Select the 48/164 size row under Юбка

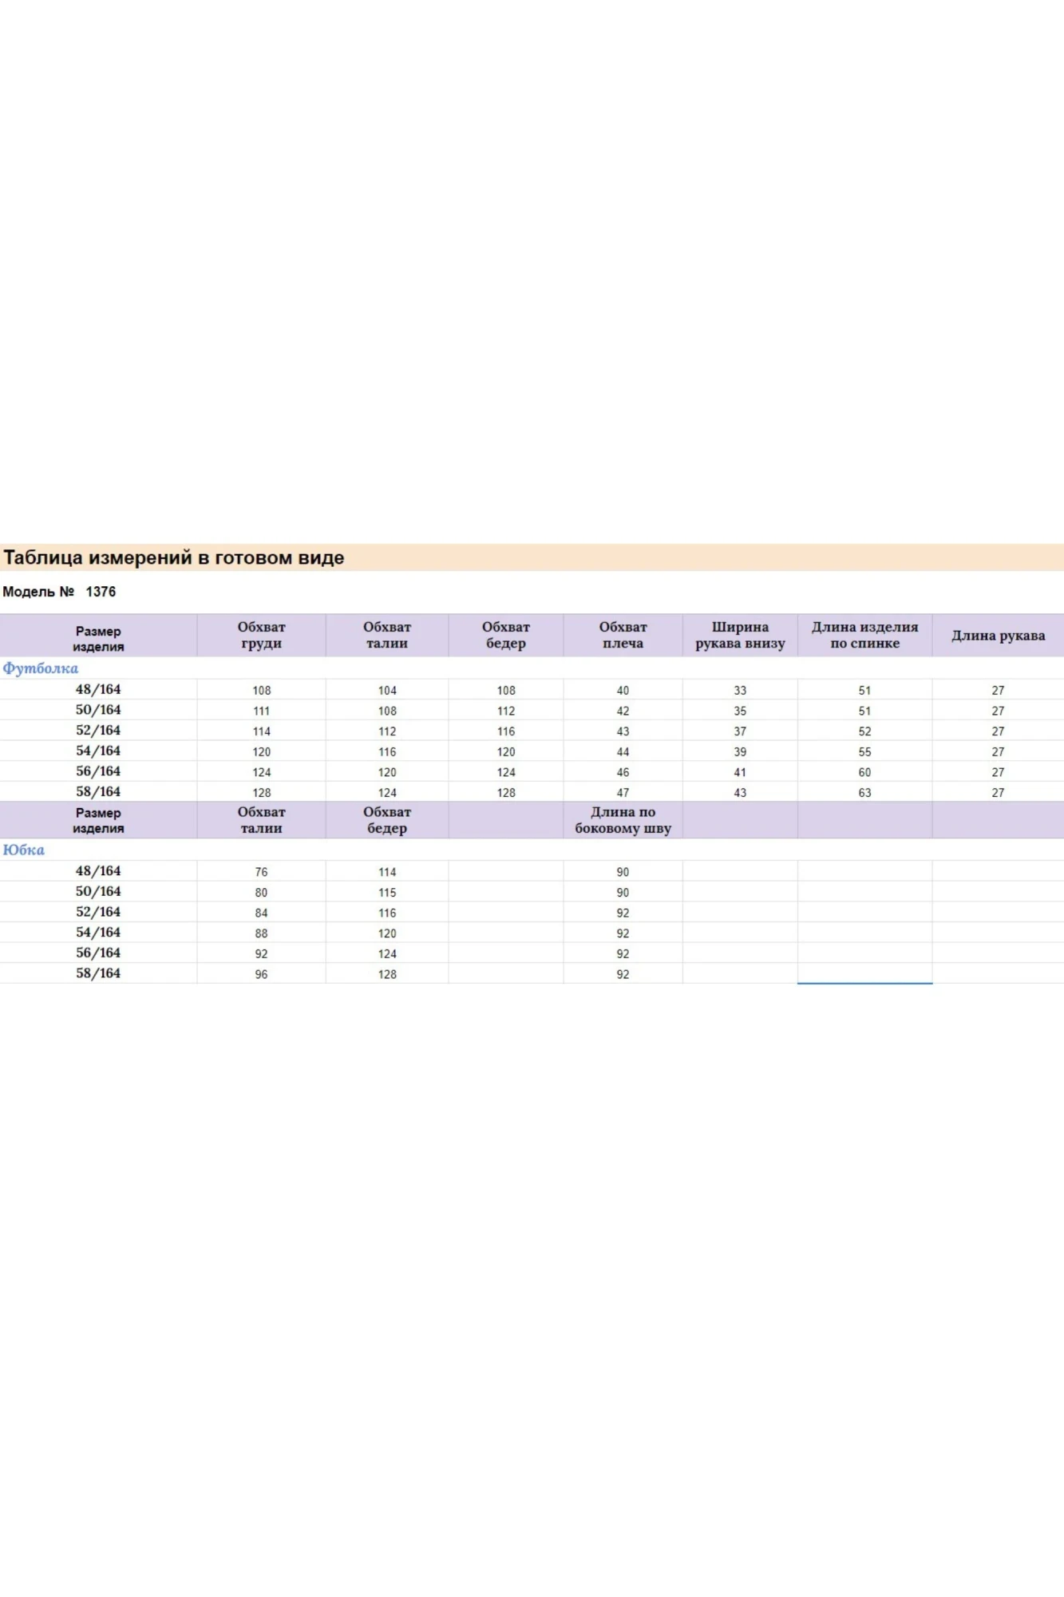(x=532, y=871)
